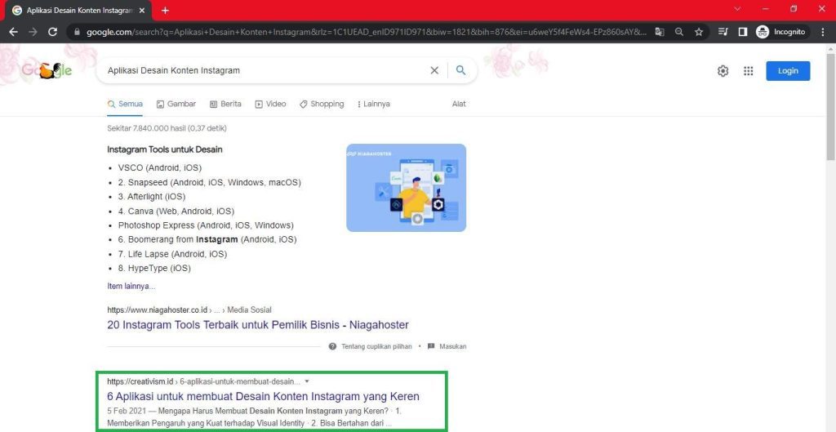Switch to the Shopping tab

[322, 104]
